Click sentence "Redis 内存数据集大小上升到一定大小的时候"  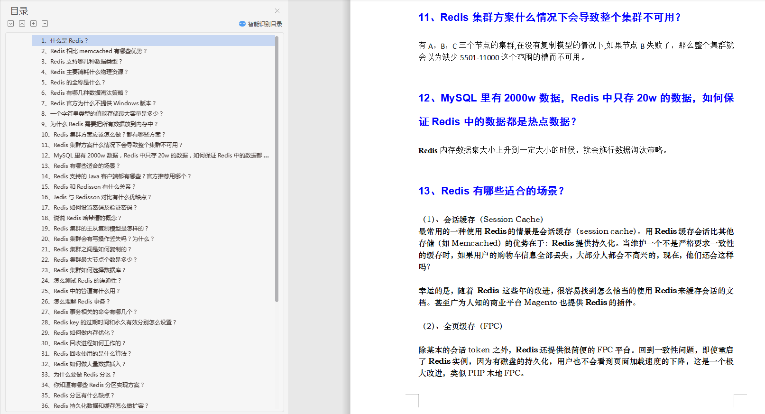544,150
